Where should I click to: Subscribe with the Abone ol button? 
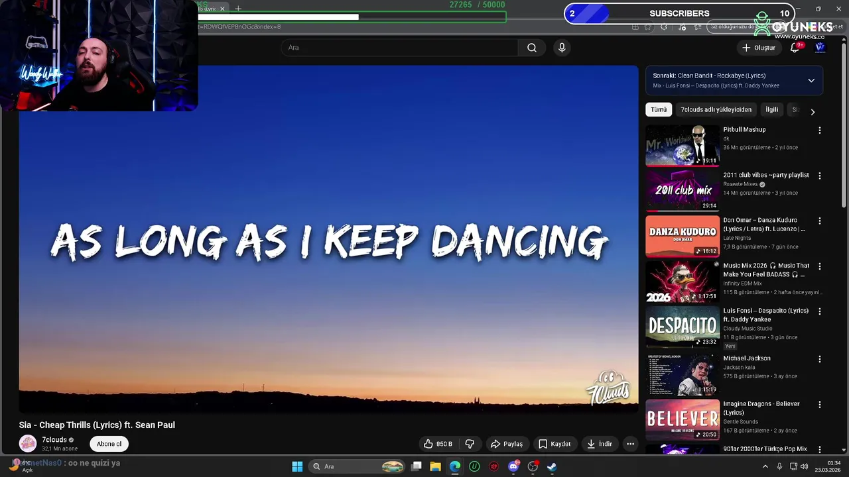tap(109, 444)
